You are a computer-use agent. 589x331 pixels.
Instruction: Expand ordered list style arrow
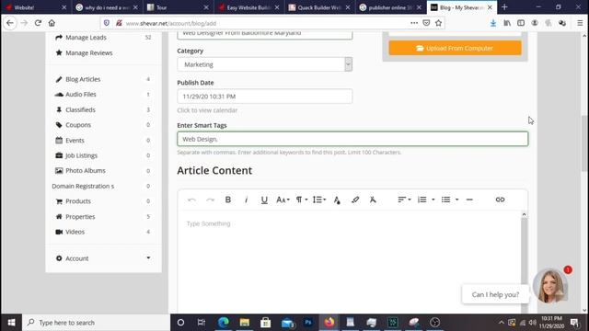[433, 200]
